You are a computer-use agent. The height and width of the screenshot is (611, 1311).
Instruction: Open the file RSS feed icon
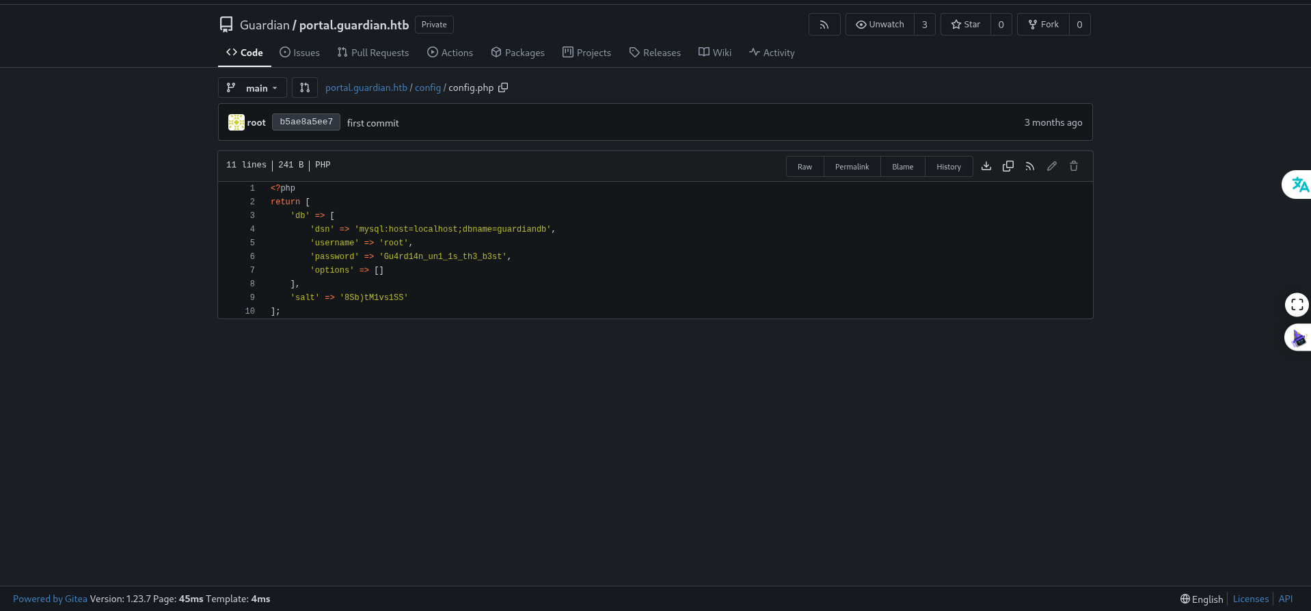tap(1030, 166)
